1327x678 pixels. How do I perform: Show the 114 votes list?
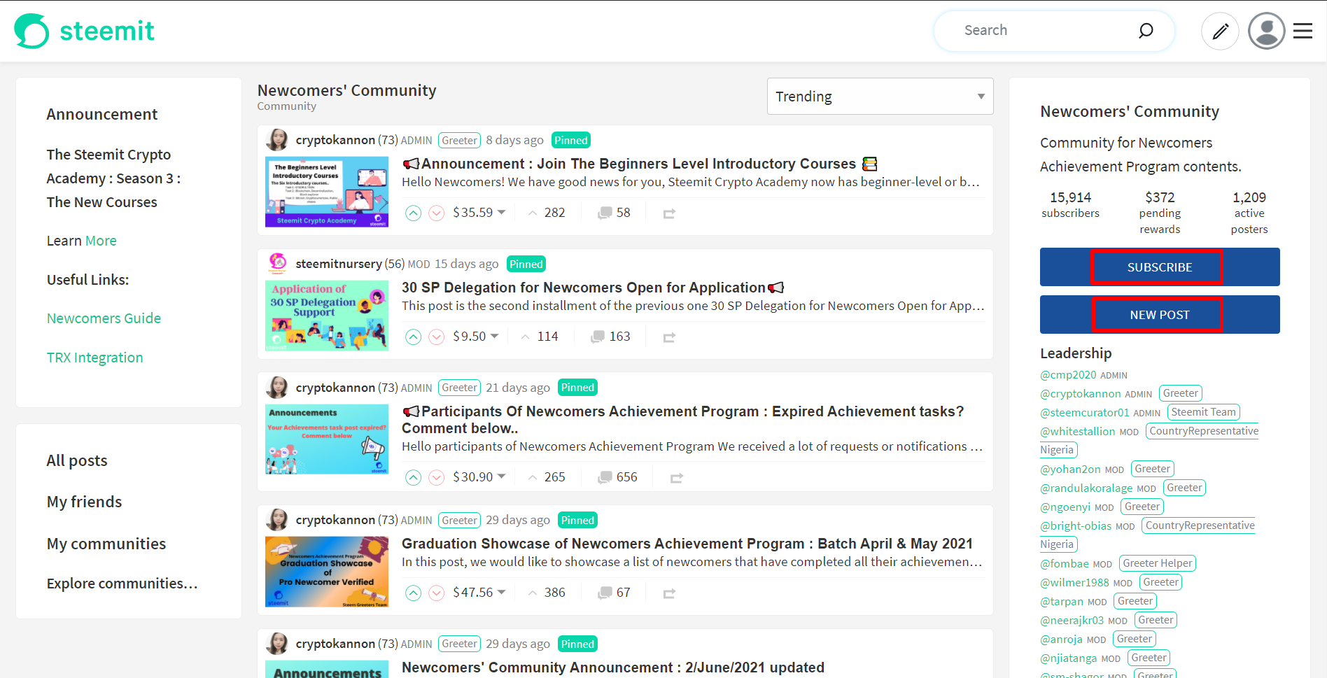pos(540,337)
